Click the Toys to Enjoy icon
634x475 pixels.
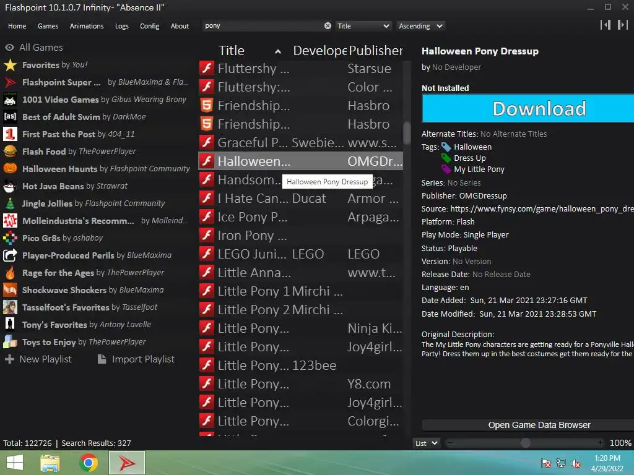(x=10, y=341)
